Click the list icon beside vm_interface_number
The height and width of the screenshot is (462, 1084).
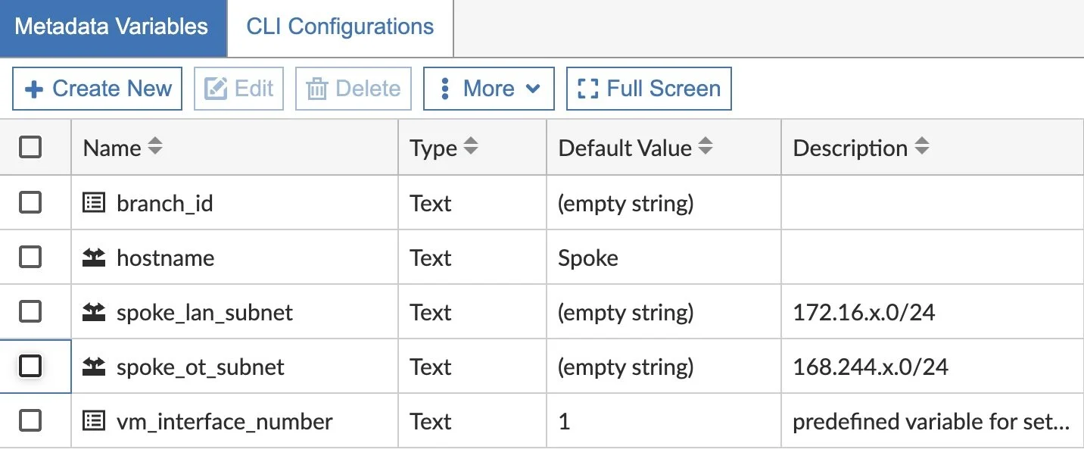(x=94, y=421)
